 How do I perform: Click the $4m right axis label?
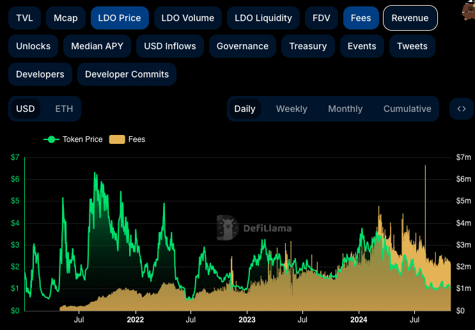point(463,223)
